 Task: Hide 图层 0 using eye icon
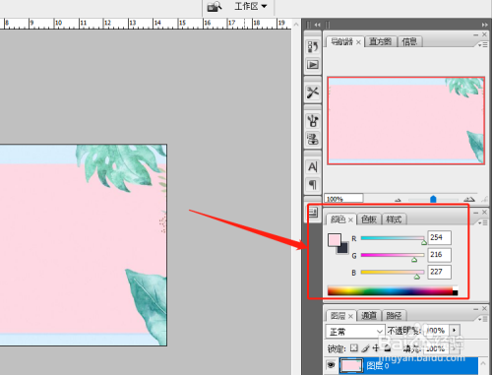coord(331,365)
